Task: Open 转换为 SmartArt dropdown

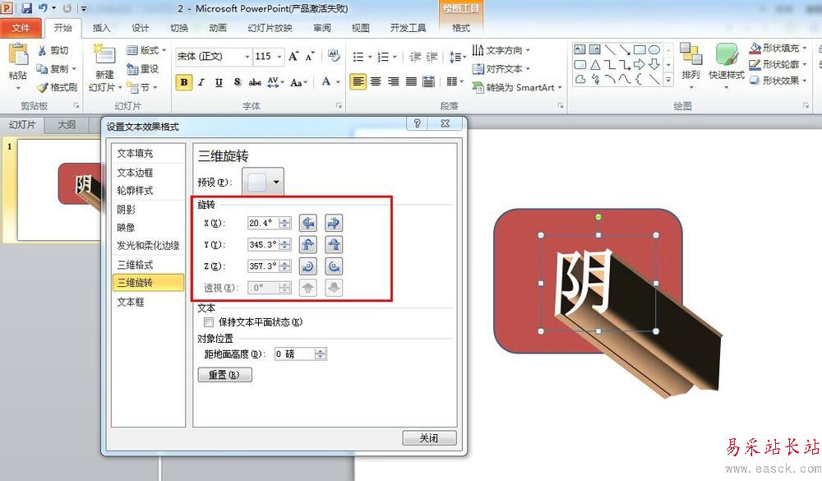Action: point(517,87)
